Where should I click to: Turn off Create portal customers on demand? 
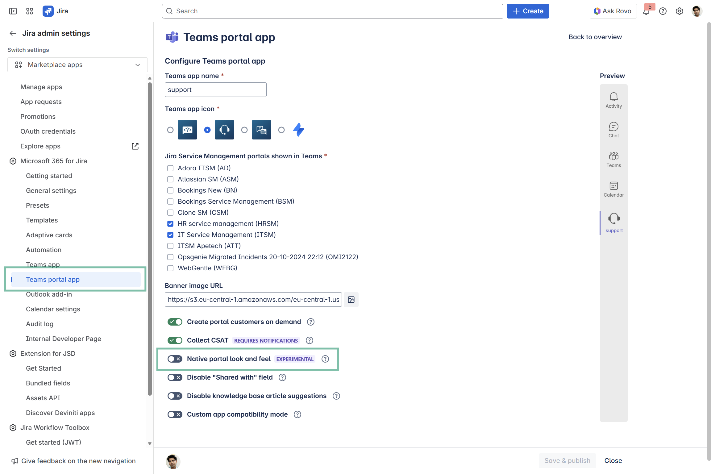pos(175,322)
